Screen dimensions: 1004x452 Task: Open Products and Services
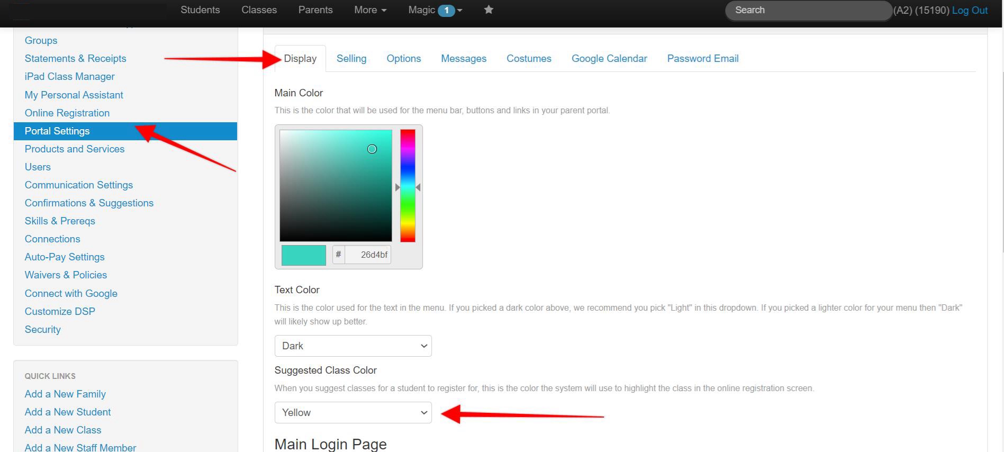click(75, 149)
